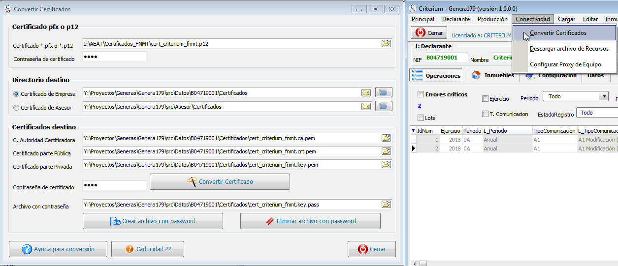Screen dimensions: 618x266
Task: Click the IdNum column sort arrow
Action: point(413,131)
